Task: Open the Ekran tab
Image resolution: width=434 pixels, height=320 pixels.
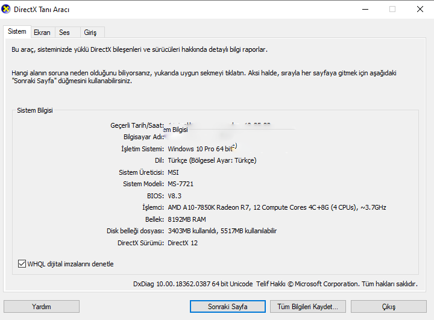Action: (42, 33)
